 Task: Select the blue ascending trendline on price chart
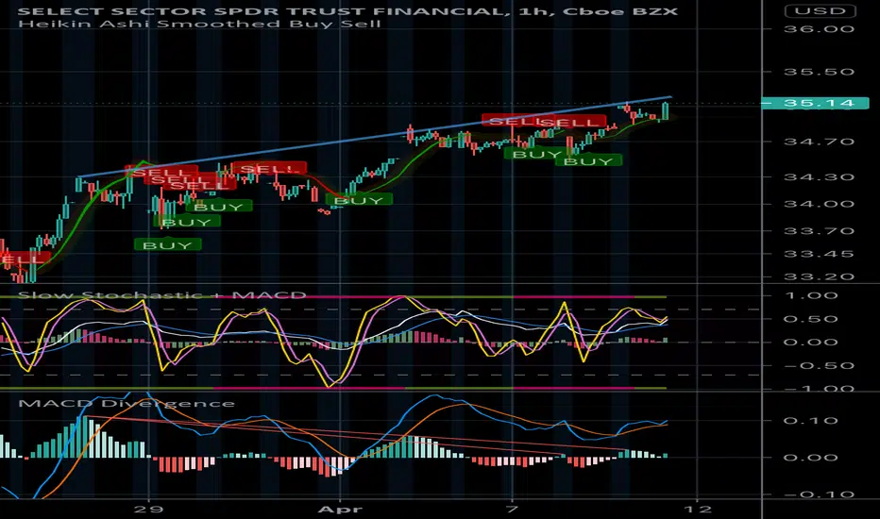(374, 138)
